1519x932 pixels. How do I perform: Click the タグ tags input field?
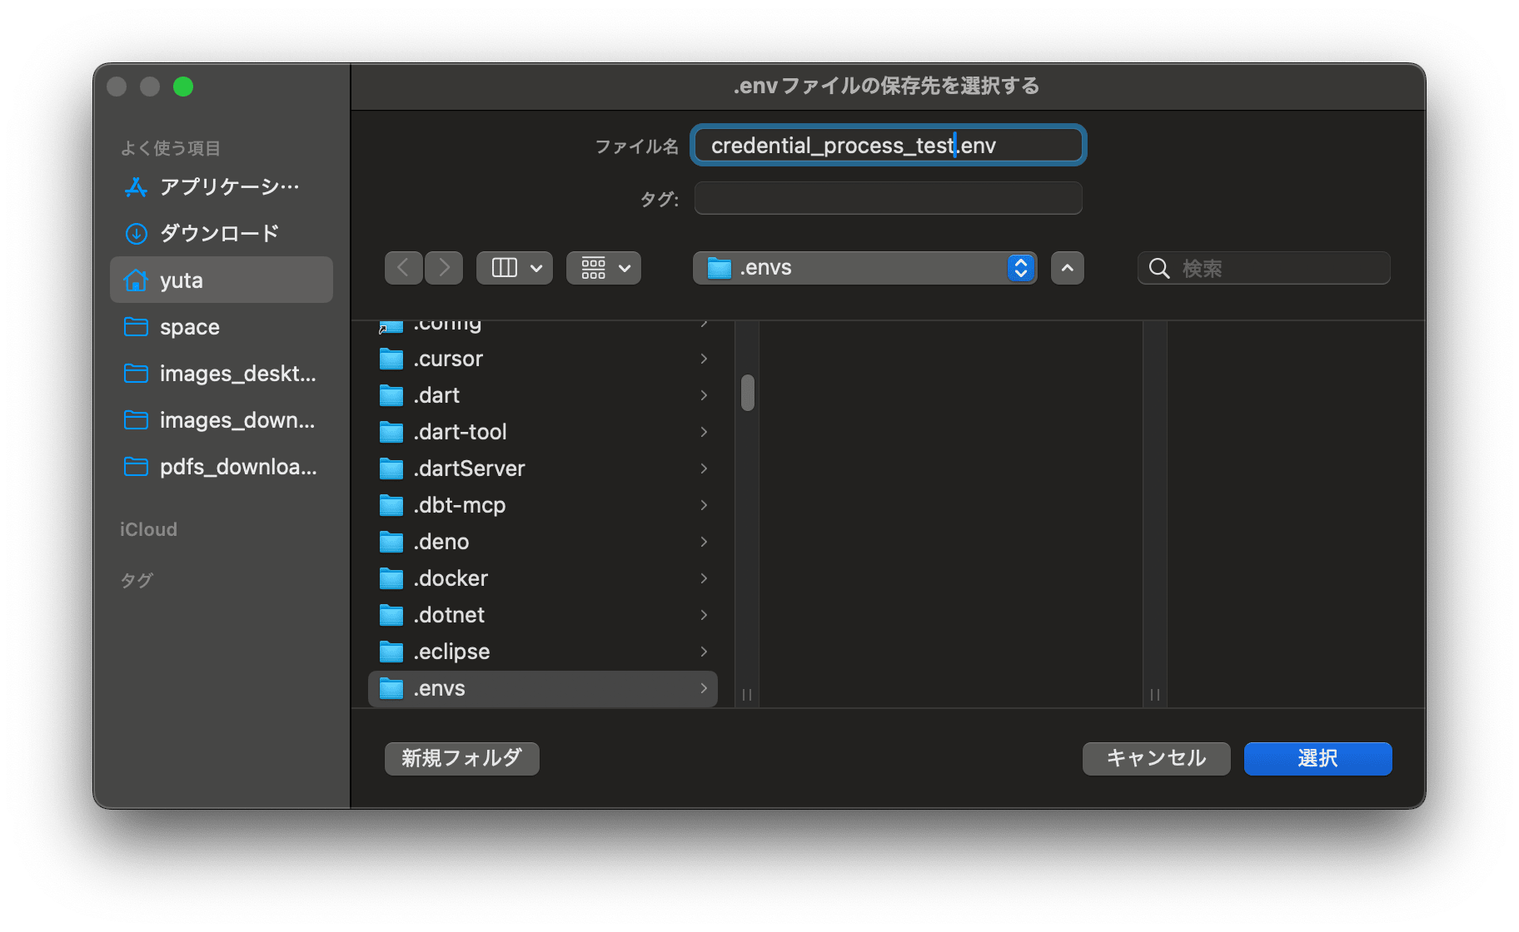[888, 199]
